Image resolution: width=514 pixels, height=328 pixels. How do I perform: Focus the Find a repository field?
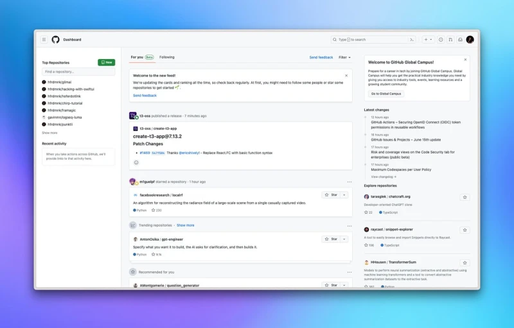point(78,72)
